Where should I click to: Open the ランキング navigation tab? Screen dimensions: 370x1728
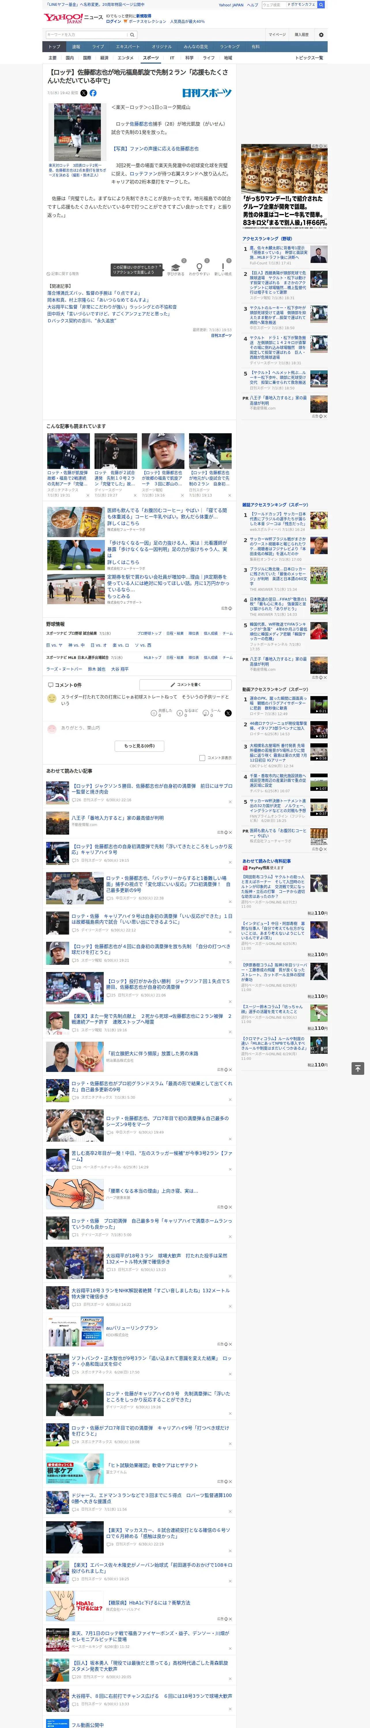coord(230,47)
